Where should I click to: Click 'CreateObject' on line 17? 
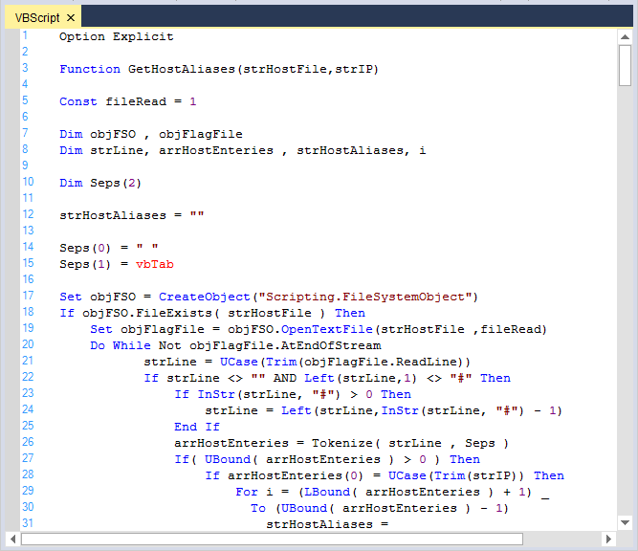pyautogui.click(x=205, y=298)
